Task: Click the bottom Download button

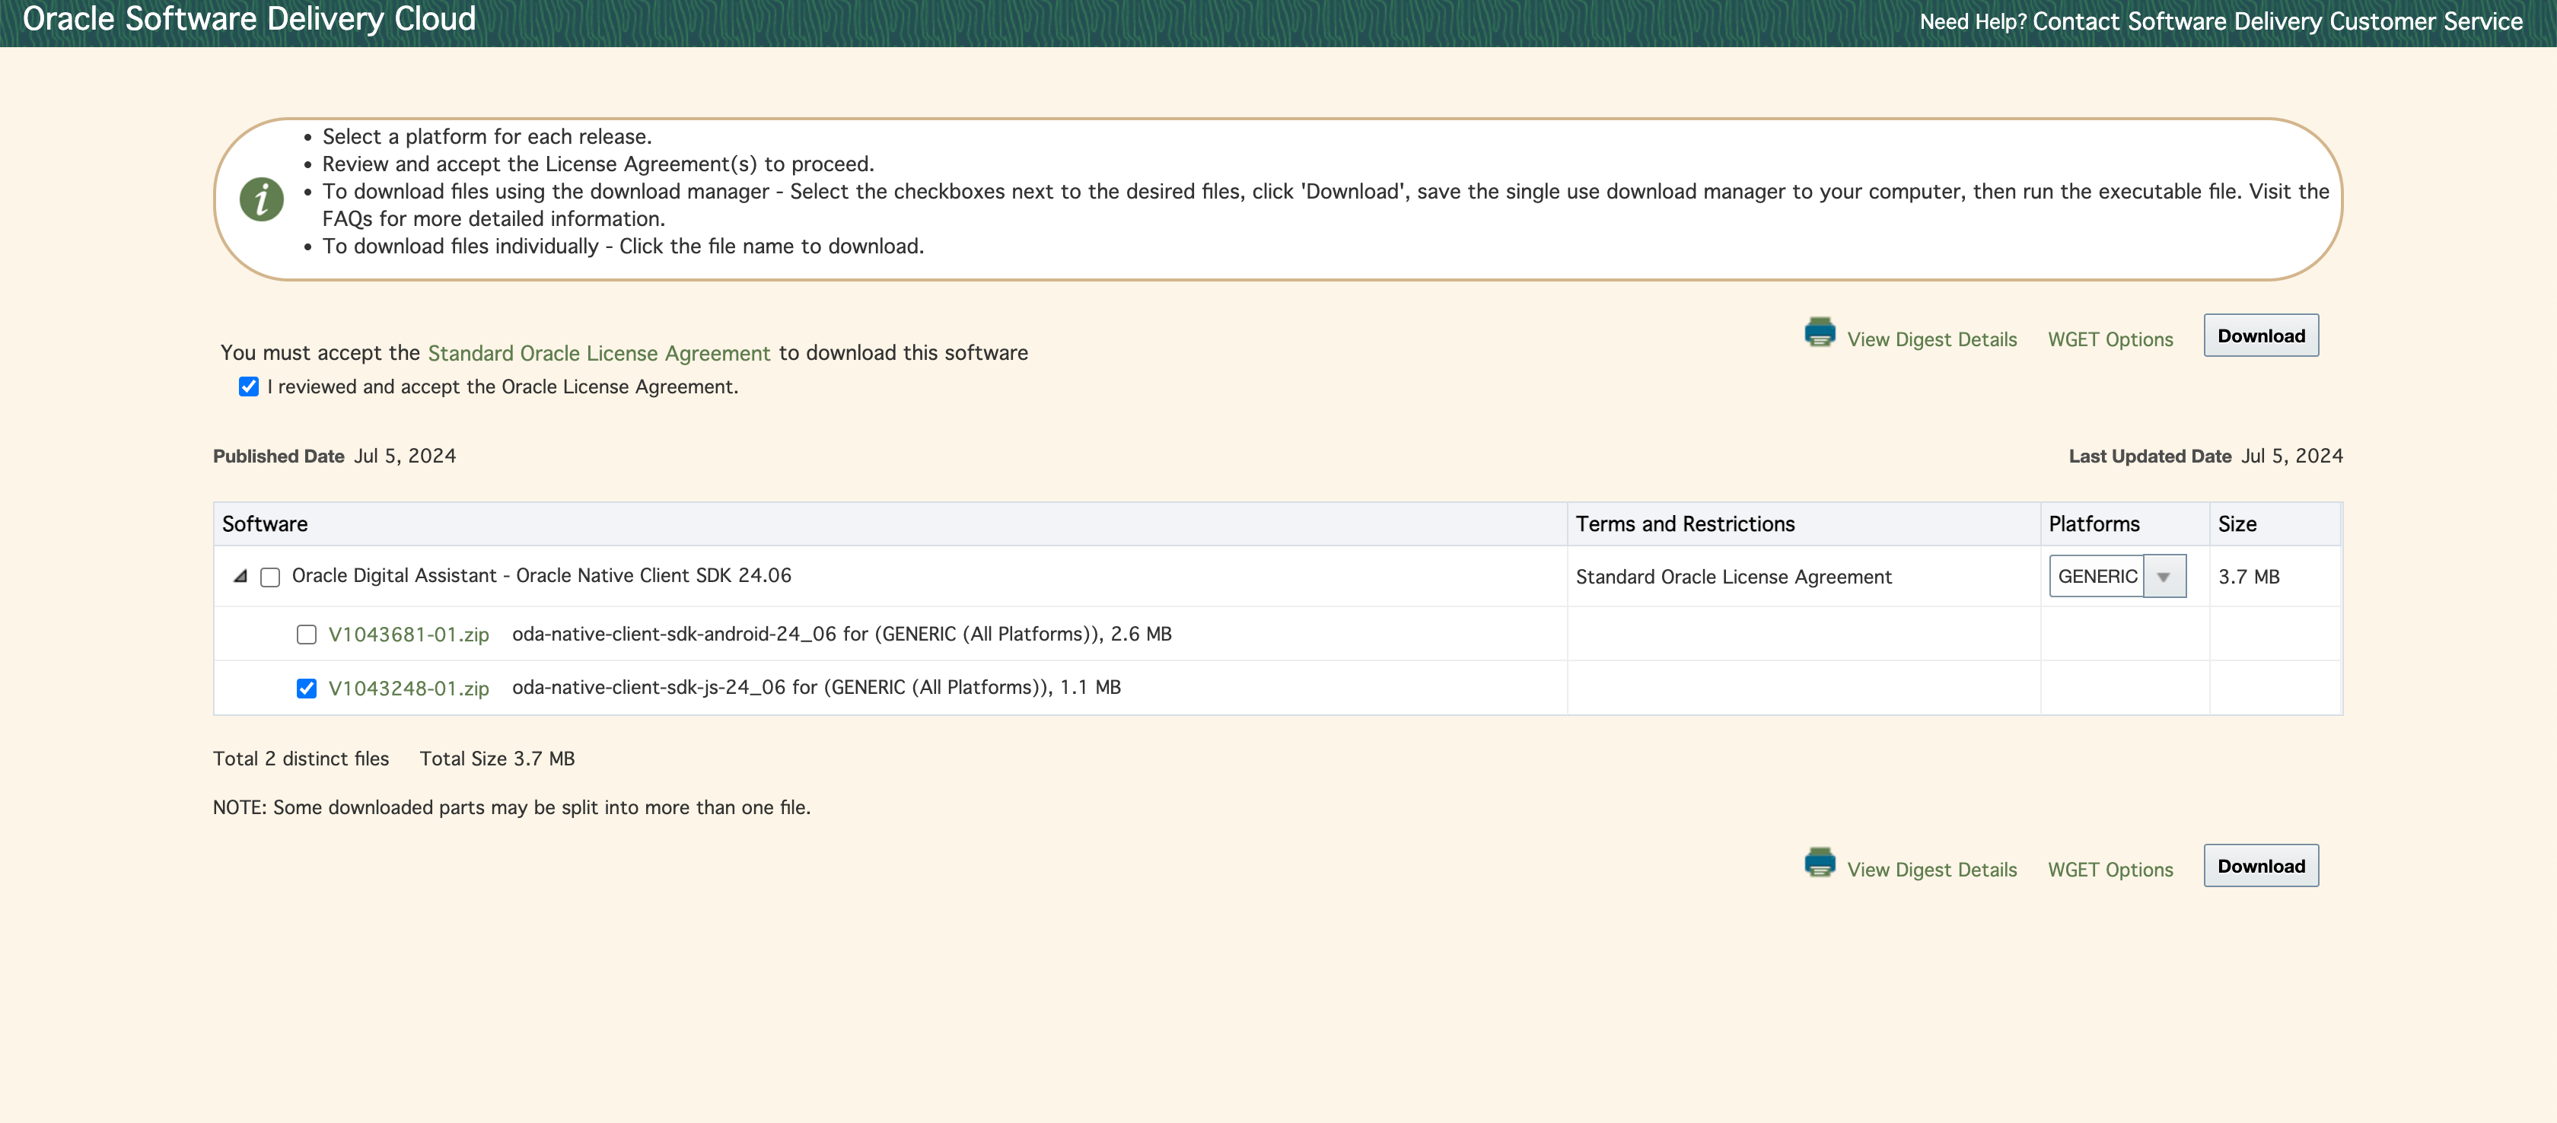Action: tap(2261, 866)
